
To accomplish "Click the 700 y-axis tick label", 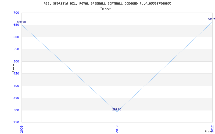I will pyautogui.click(x=16, y=13).
